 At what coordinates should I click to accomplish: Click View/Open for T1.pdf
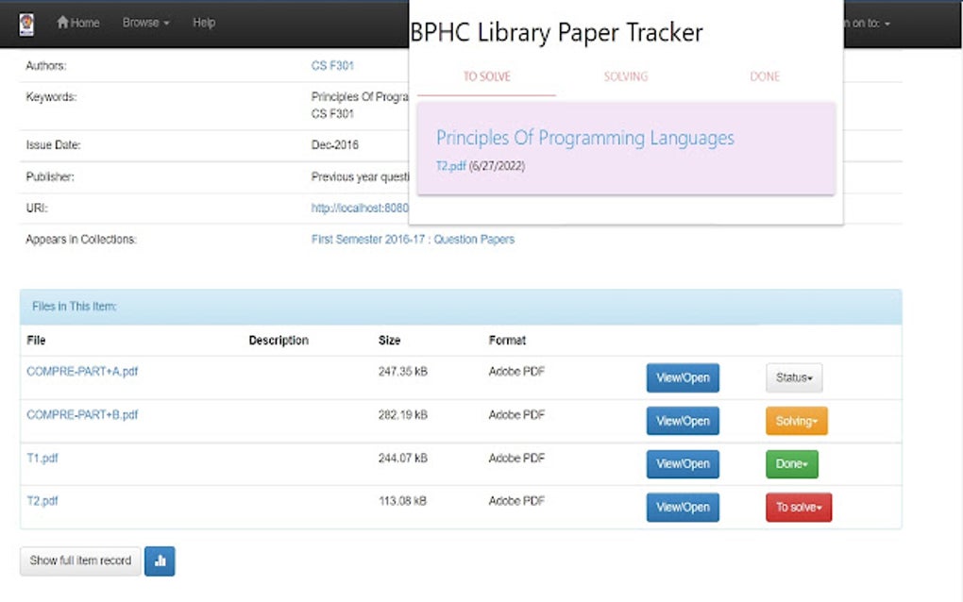pos(683,464)
